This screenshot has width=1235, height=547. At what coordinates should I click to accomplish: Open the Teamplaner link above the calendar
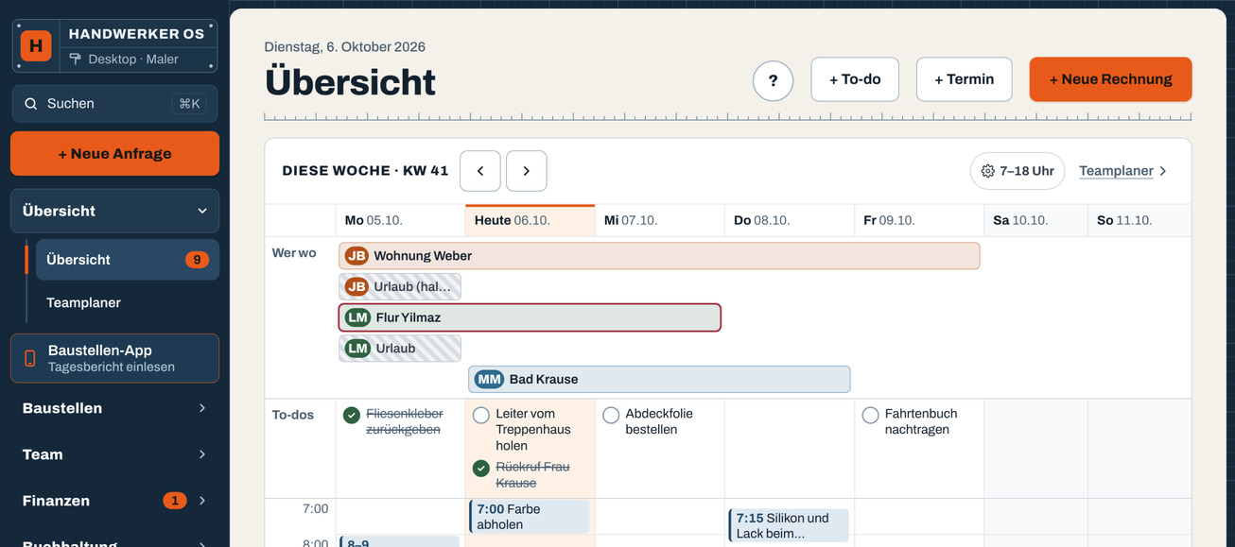pos(1122,171)
